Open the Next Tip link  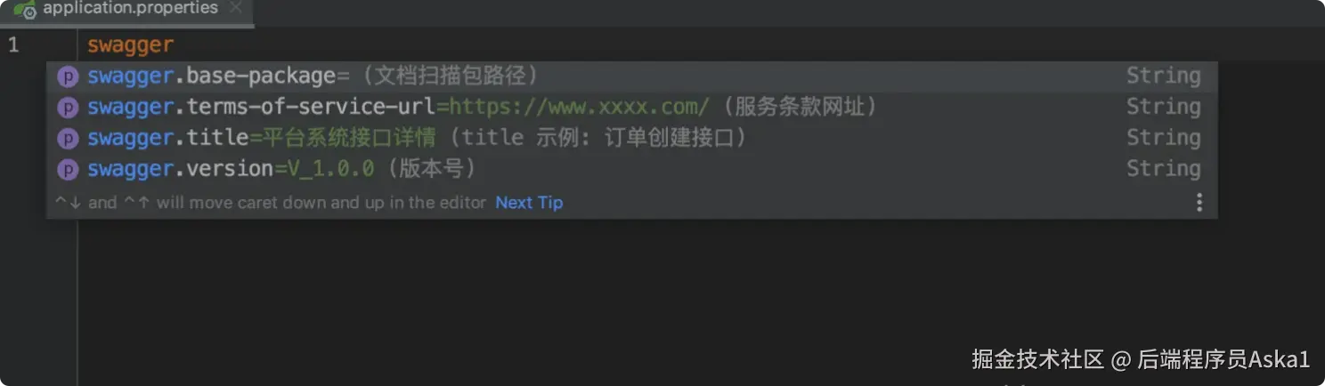coord(529,203)
